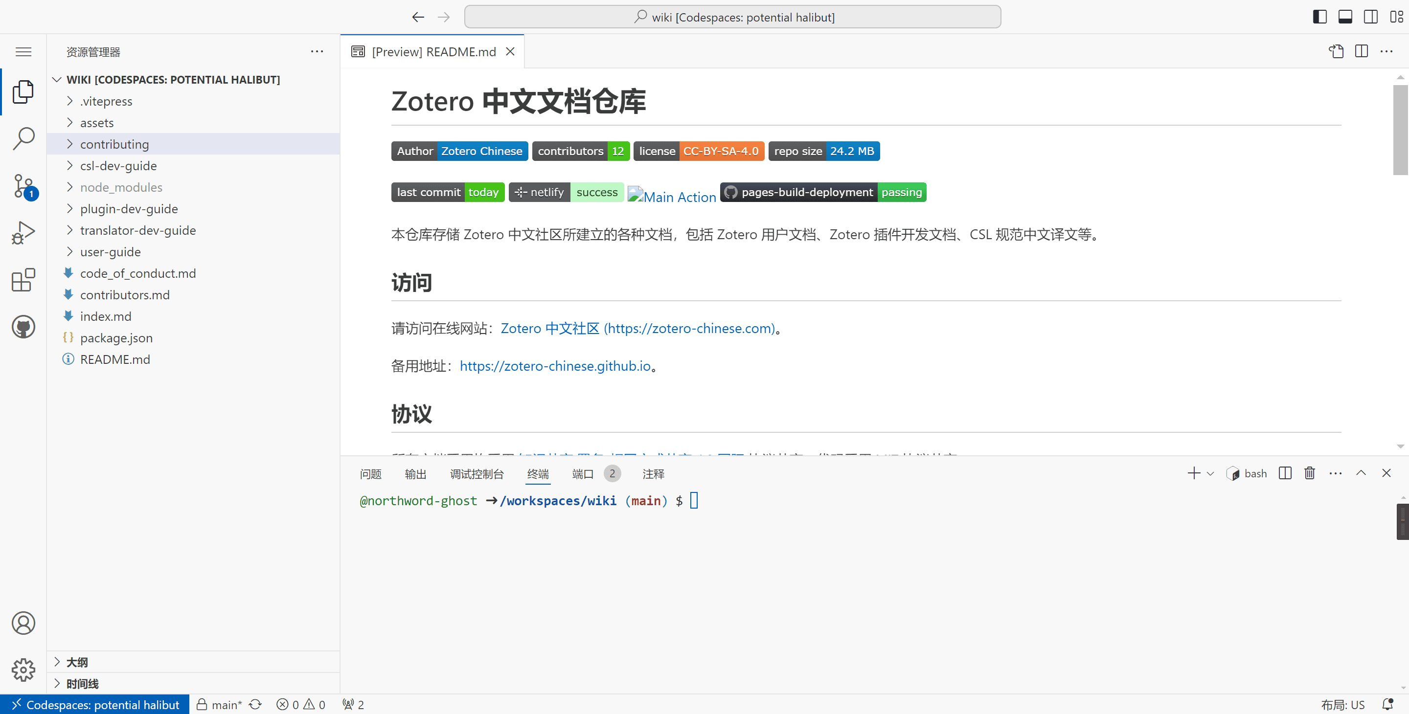Select the Run and Debug icon
1409x714 pixels.
click(23, 232)
